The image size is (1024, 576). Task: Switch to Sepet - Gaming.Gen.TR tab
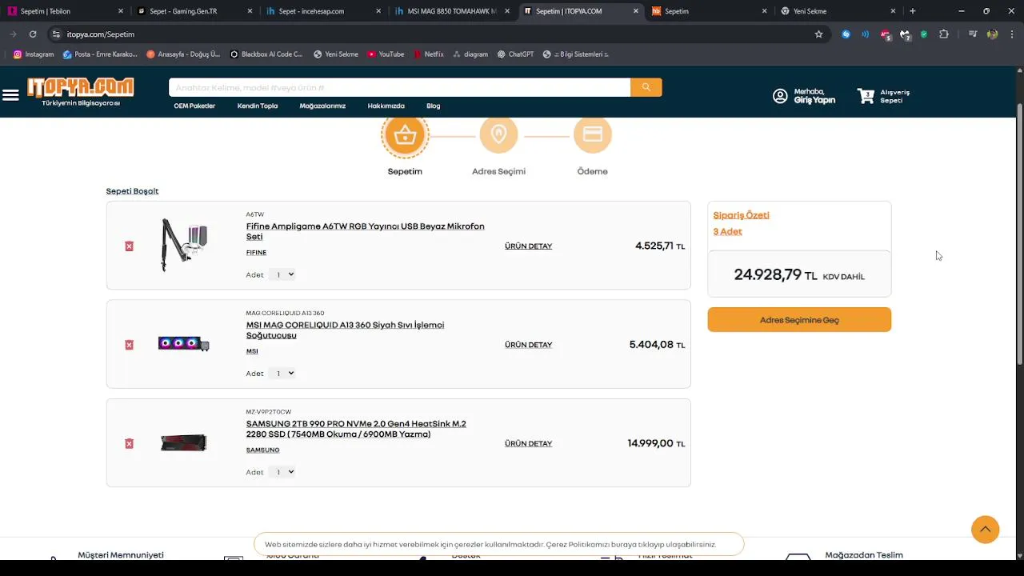tap(195, 11)
